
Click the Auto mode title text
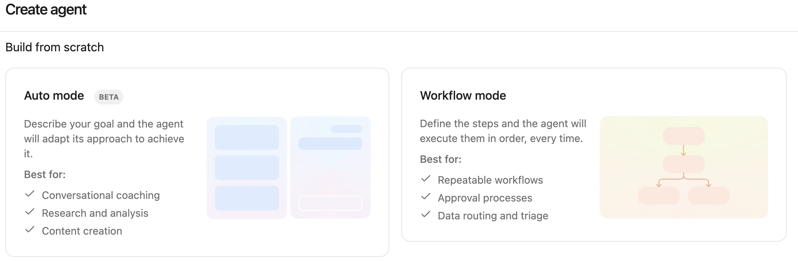click(54, 96)
